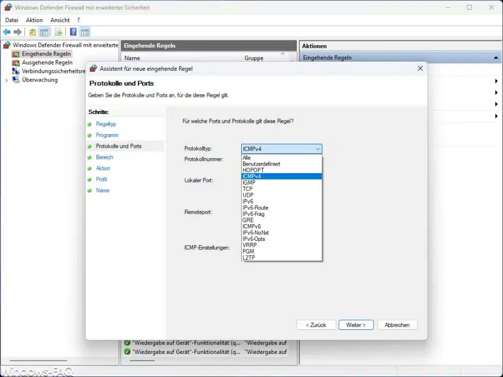Sort rules by the Name column header
The width and height of the screenshot is (503, 377).
tap(181, 58)
